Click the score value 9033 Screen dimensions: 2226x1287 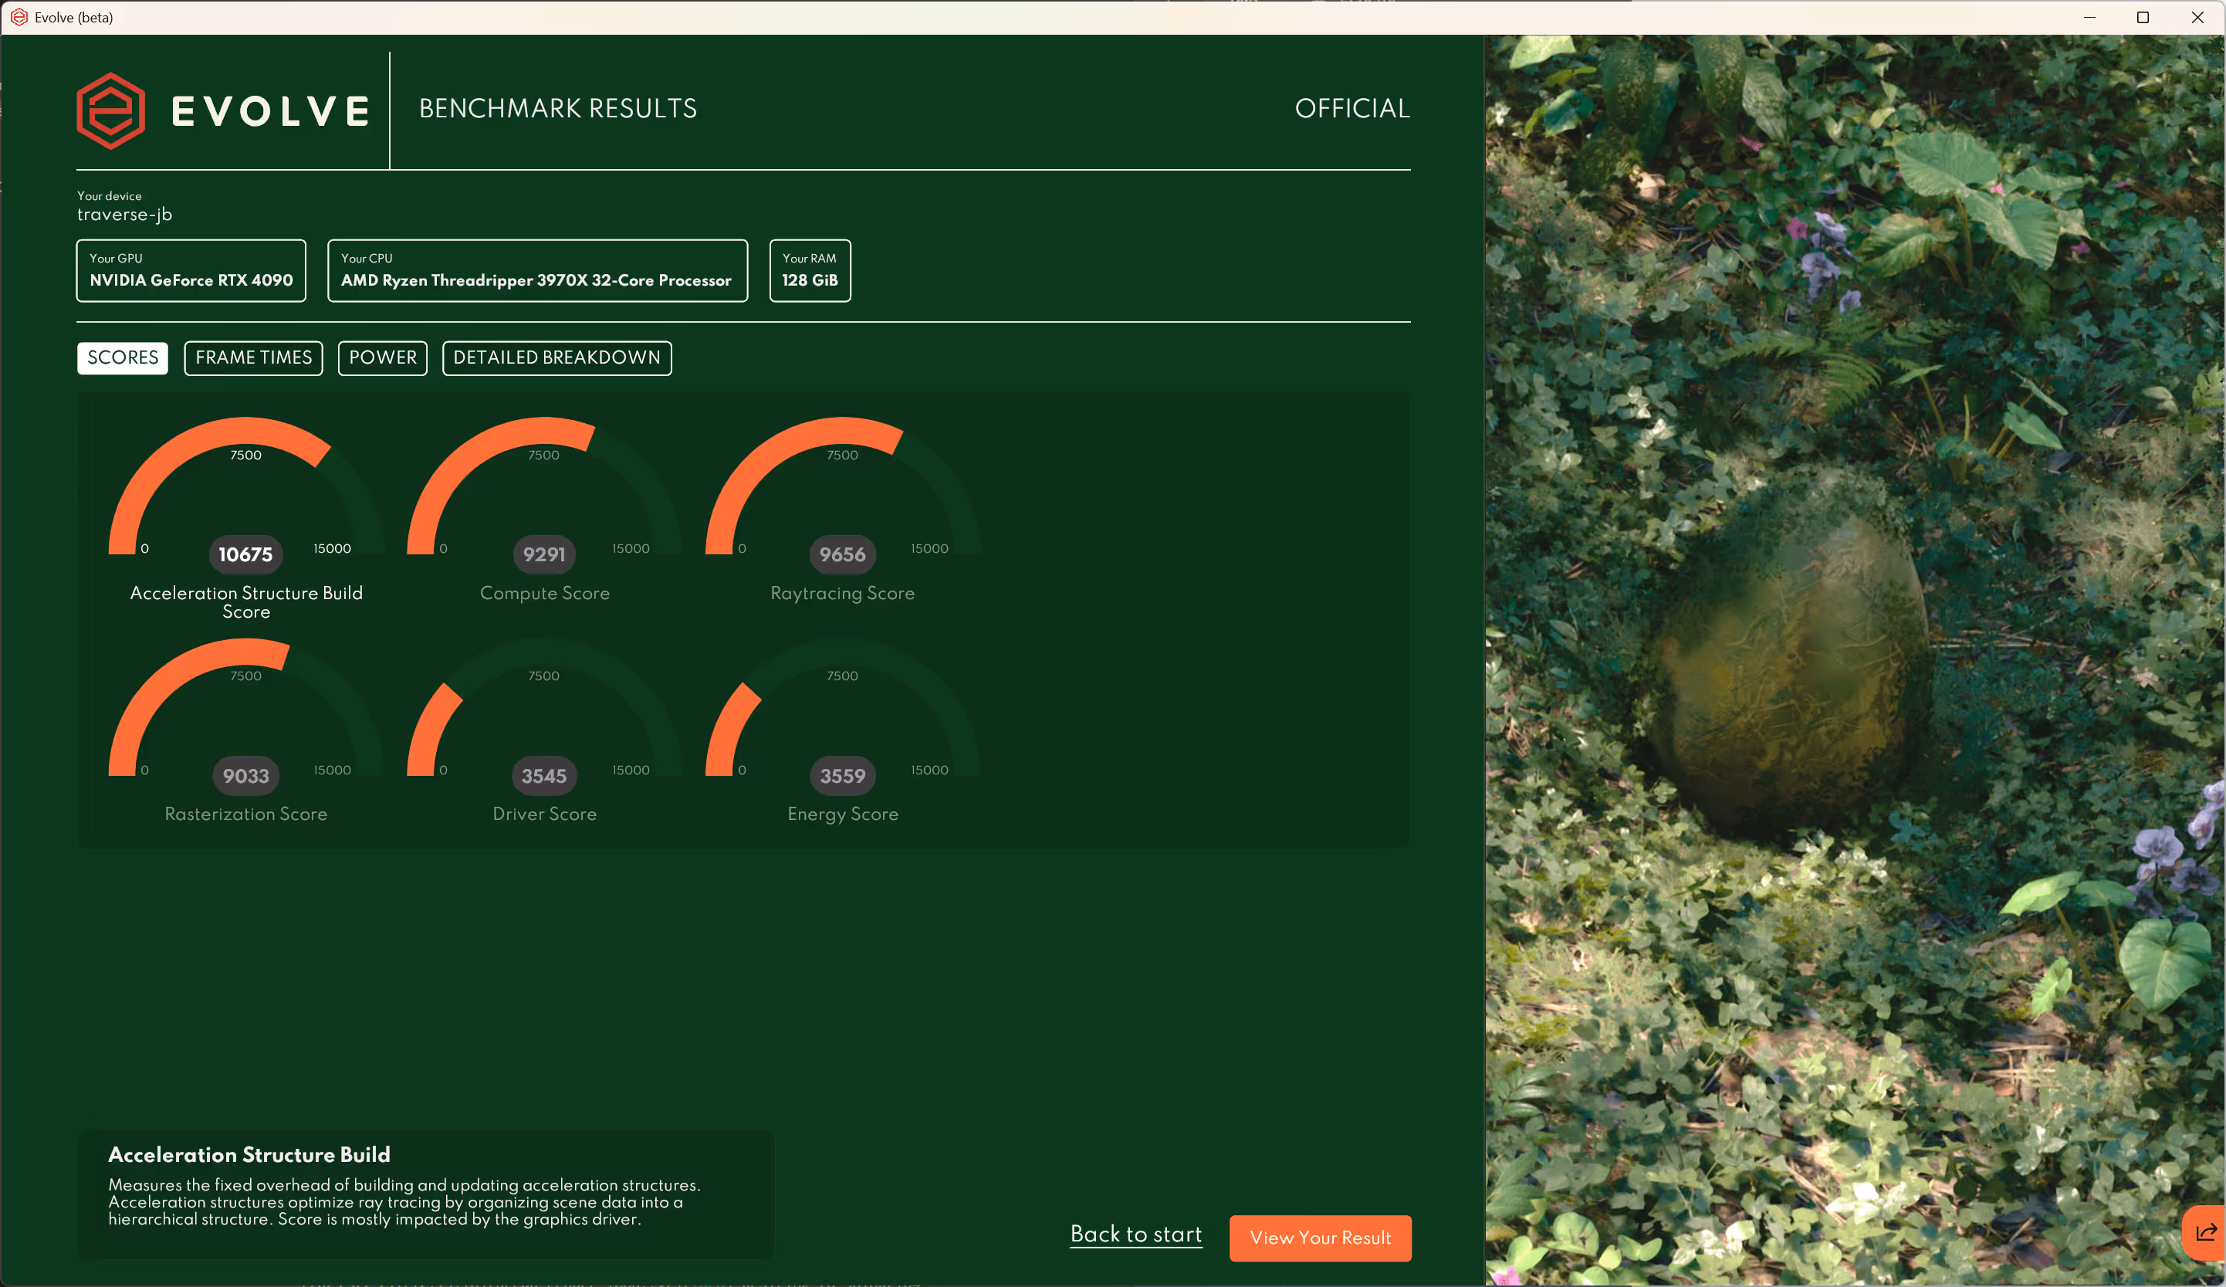(245, 776)
